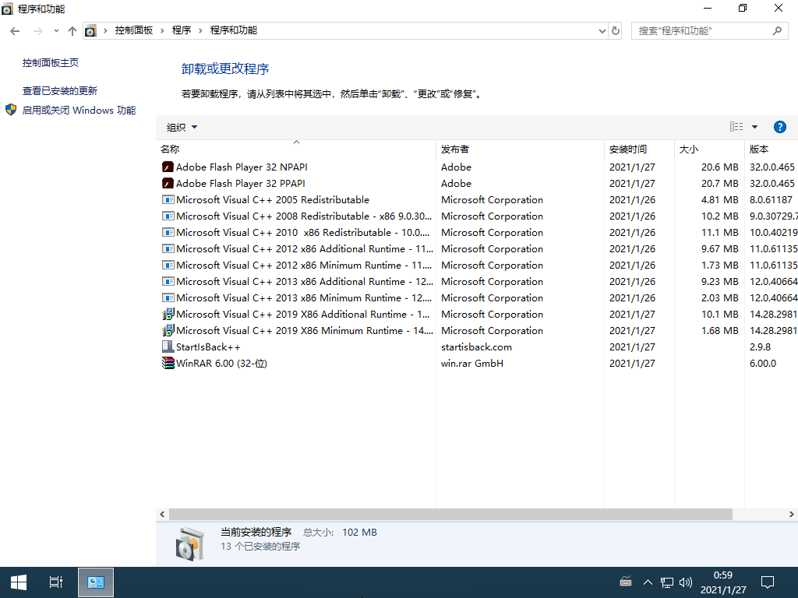Click the Adobe Flash Player 32 NPAPI icon
Image resolution: width=798 pixels, height=598 pixels.
tap(168, 167)
